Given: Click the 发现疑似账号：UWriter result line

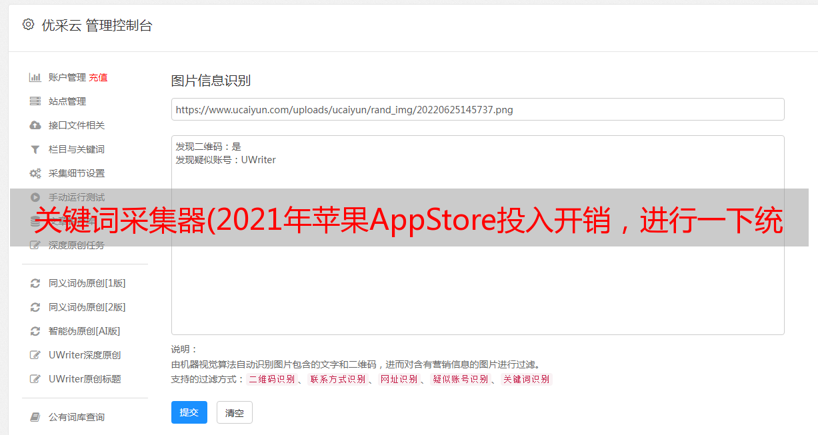Looking at the screenshot, I should 226,160.
